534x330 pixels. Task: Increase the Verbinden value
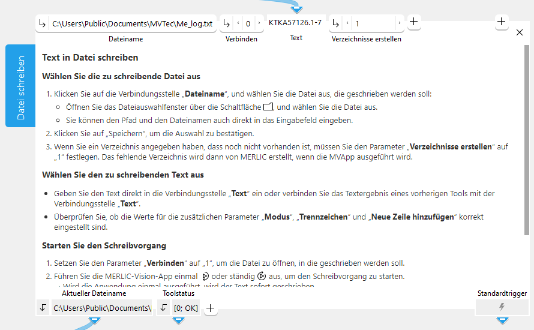(259, 24)
